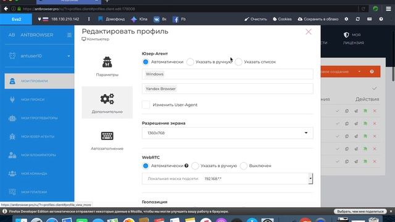This screenshot has height=222, width=395.
Task: Click Выбрать, чем мне поделиться button
Action: tap(360, 212)
